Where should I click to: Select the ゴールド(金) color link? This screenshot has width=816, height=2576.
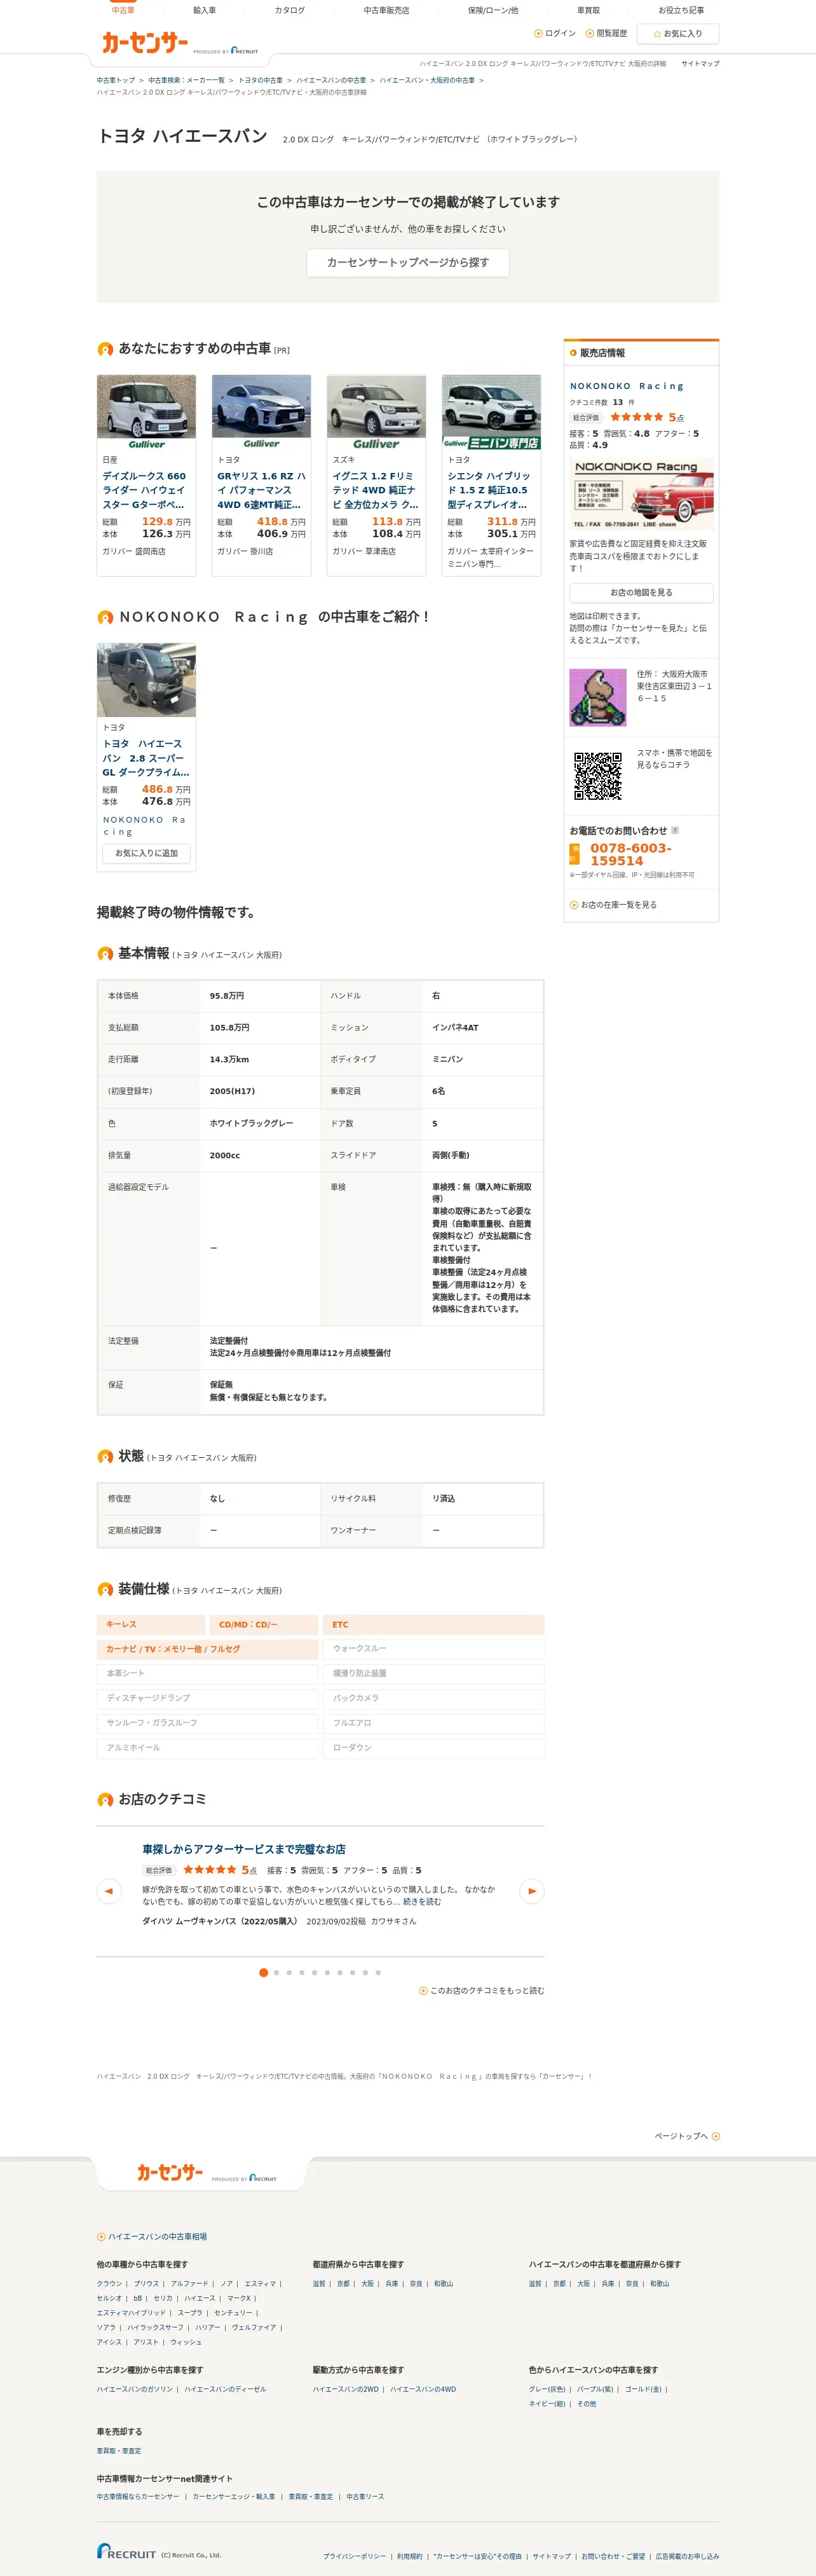pyautogui.click(x=643, y=2389)
